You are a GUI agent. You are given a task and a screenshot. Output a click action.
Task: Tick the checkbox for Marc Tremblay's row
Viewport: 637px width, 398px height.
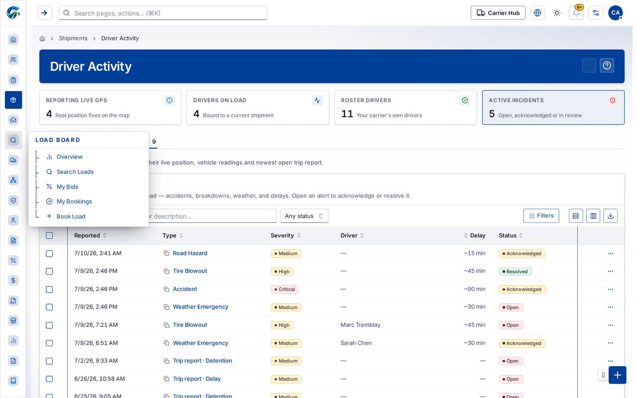tap(49, 325)
